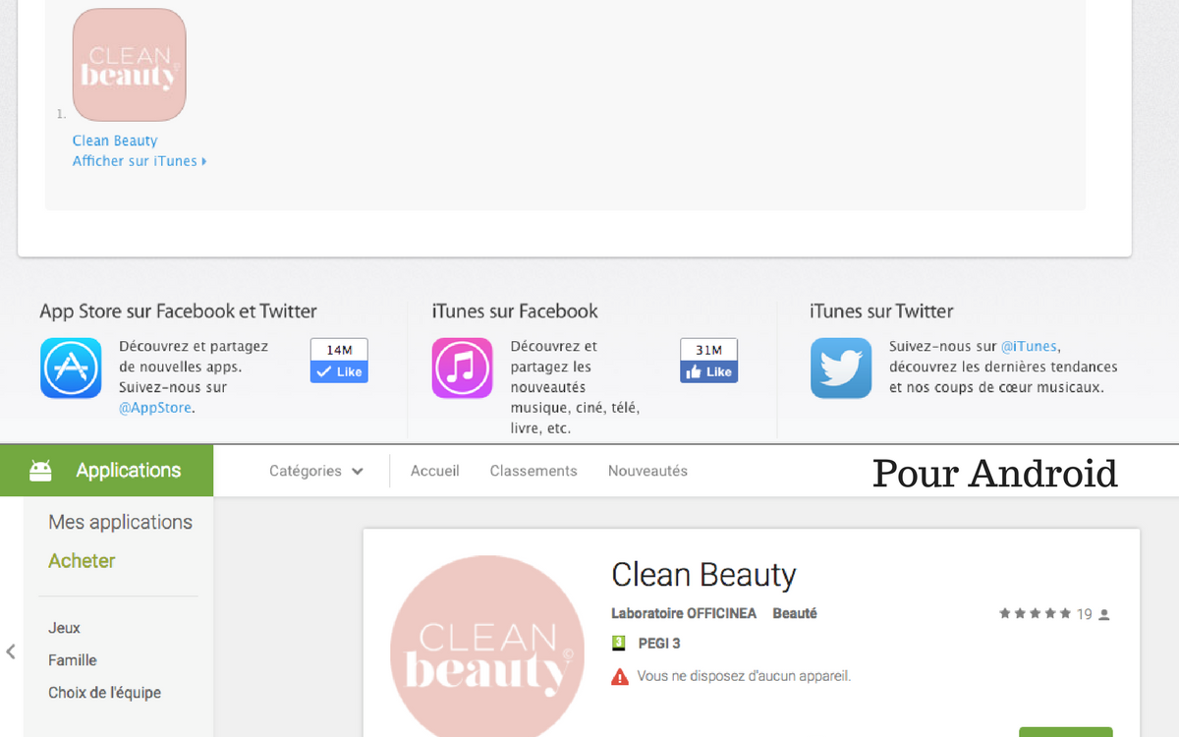Click the blue App Store icon
The height and width of the screenshot is (737, 1179).
click(71, 368)
